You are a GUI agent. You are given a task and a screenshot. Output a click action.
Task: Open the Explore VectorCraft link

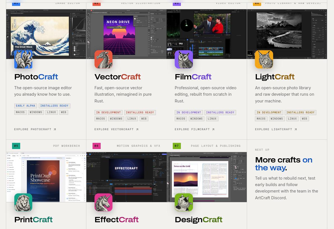(116, 129)
